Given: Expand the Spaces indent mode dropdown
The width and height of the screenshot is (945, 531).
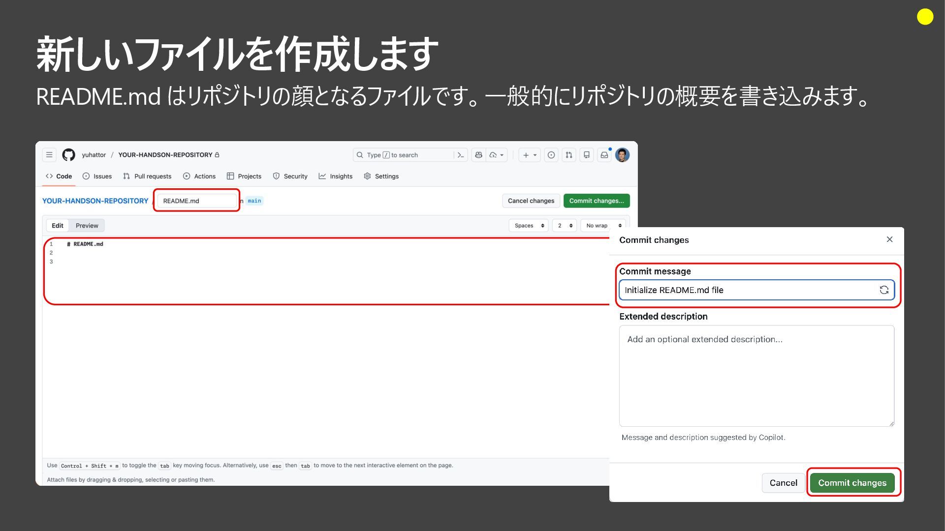Looking at the screenshot, I should [529, 226].
